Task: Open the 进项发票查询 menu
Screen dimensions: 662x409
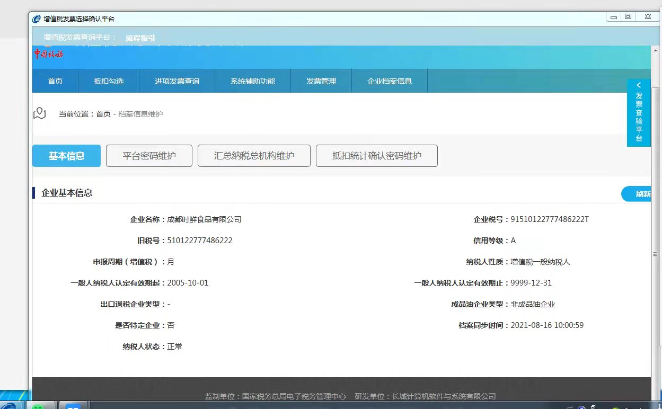Action: click(177, 81)
